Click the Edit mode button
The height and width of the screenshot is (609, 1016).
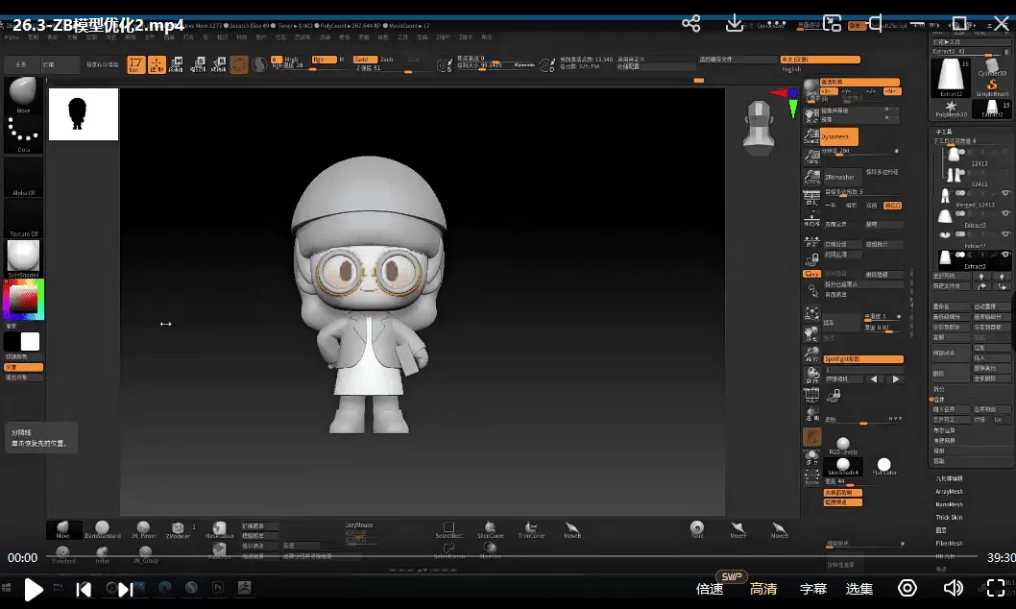tap(134, 64)
